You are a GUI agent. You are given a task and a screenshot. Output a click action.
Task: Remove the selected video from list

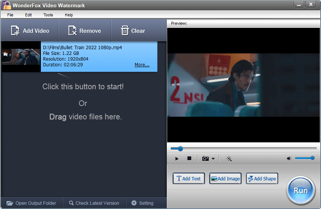[x=85, y=31]
